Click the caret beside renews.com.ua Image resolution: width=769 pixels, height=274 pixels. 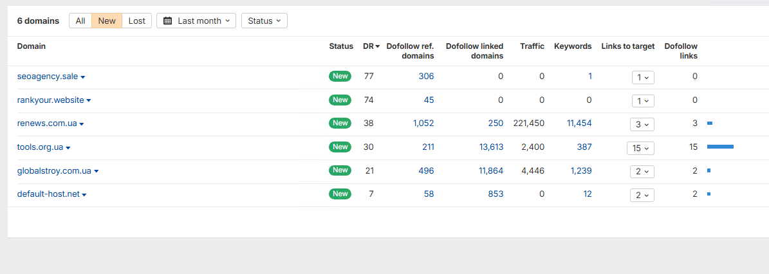coord(82,124)
